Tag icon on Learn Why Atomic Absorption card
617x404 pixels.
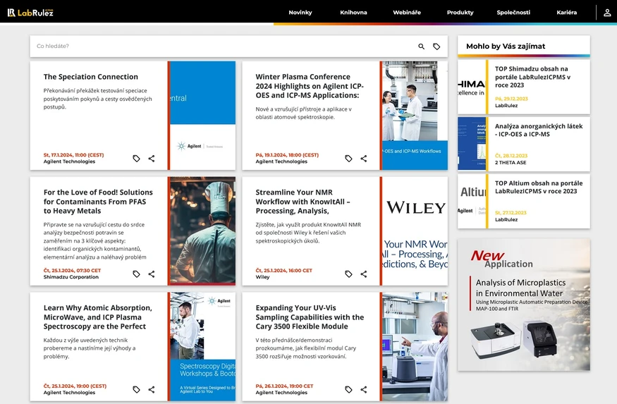[136, 389]
